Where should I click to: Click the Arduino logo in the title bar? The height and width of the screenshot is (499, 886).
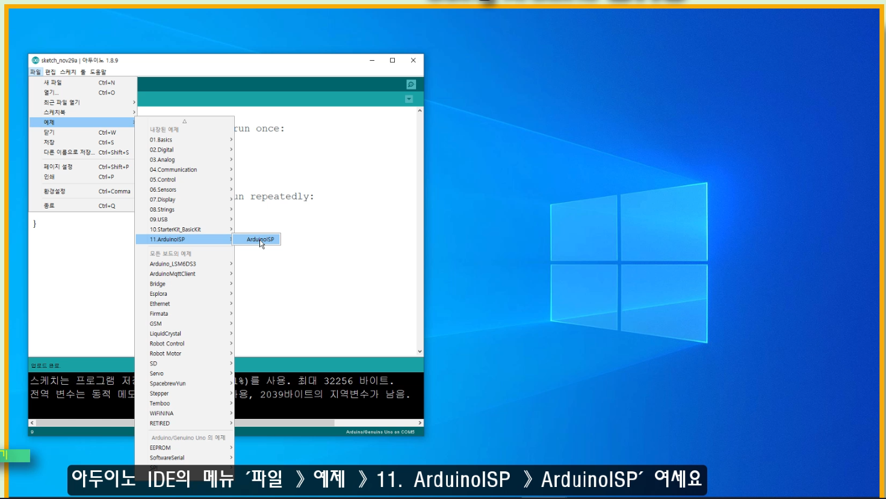tap(36, 60)
